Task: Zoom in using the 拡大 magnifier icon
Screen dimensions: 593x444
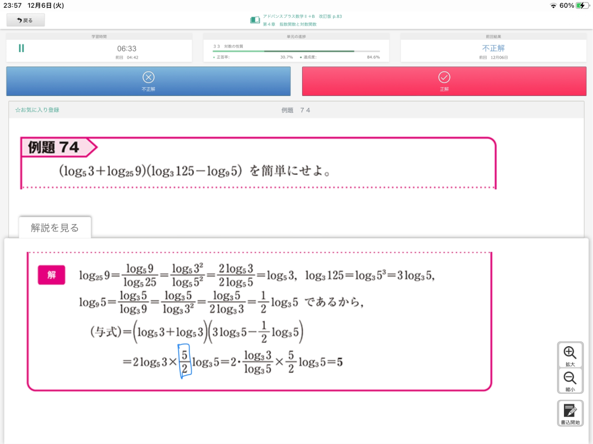Action: 570,351
